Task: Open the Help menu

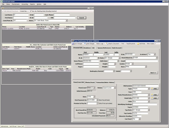Action: [x=45, y=4]
